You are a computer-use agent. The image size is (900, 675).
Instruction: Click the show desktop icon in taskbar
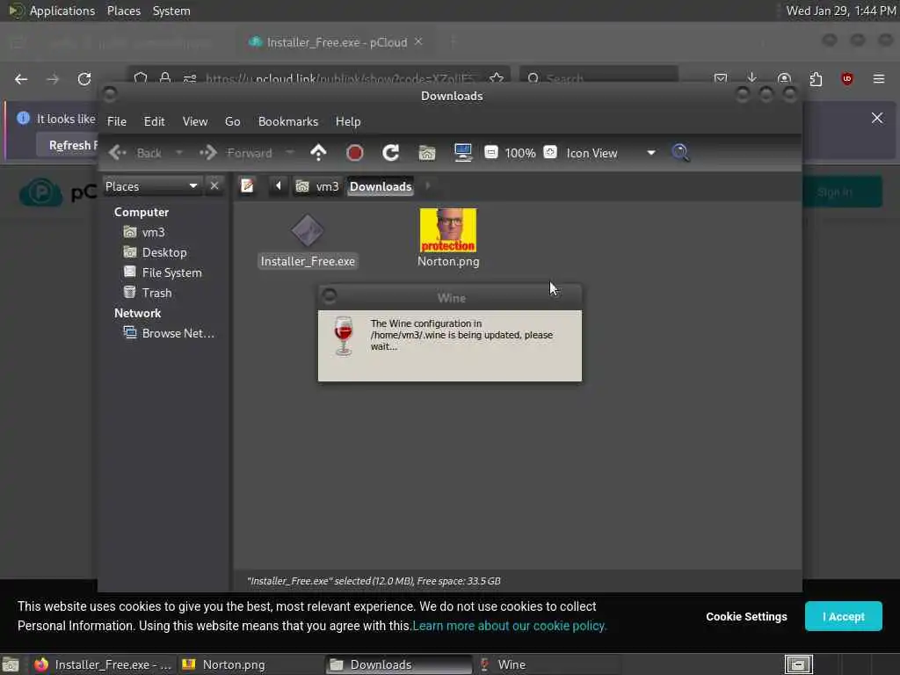point(11,664)
